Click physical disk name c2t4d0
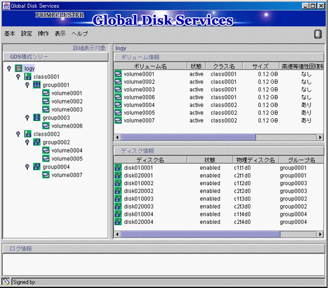The height and width of the screenshot is (288, 328). [242, 222]
